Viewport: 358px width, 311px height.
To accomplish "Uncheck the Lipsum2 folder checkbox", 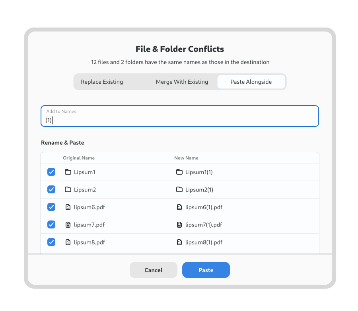I will [51, 189].
